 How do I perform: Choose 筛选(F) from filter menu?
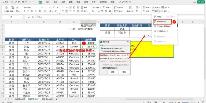[164, 17]
